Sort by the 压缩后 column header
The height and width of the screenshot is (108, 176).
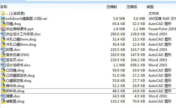coord(132,7)
